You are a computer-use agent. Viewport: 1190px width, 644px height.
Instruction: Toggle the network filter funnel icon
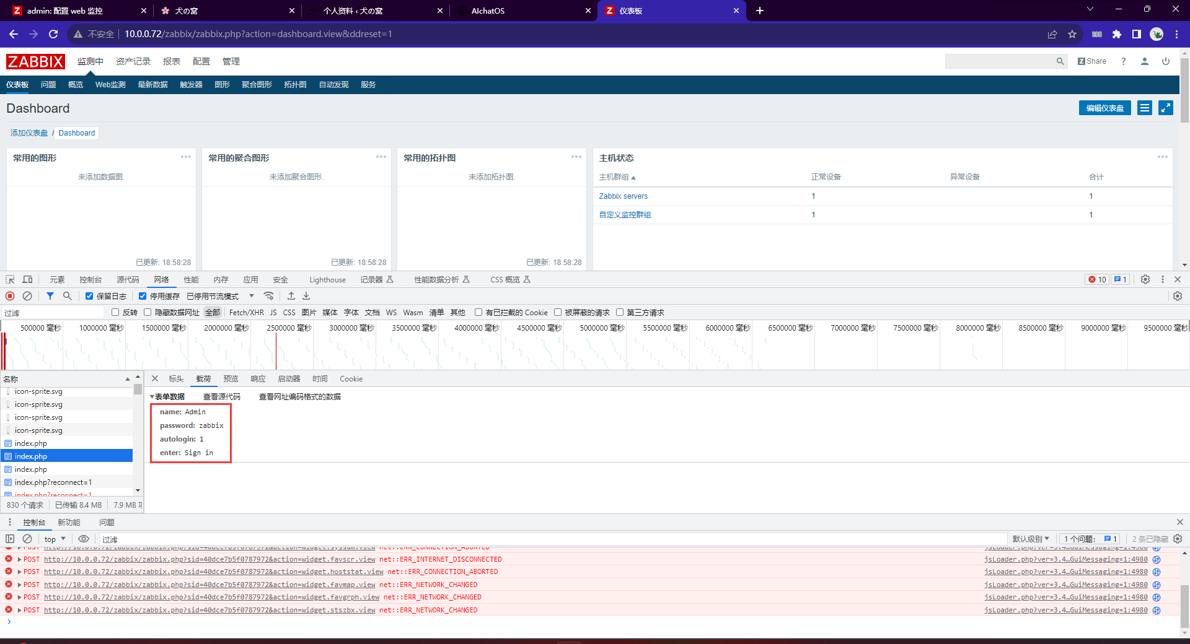pyautogui.click(x=50, y=296)
